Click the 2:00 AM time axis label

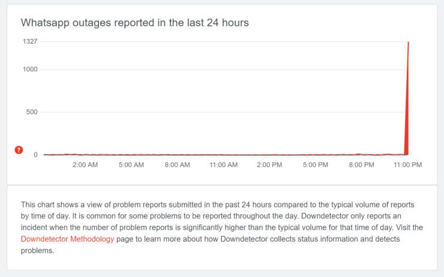[85, 165]
